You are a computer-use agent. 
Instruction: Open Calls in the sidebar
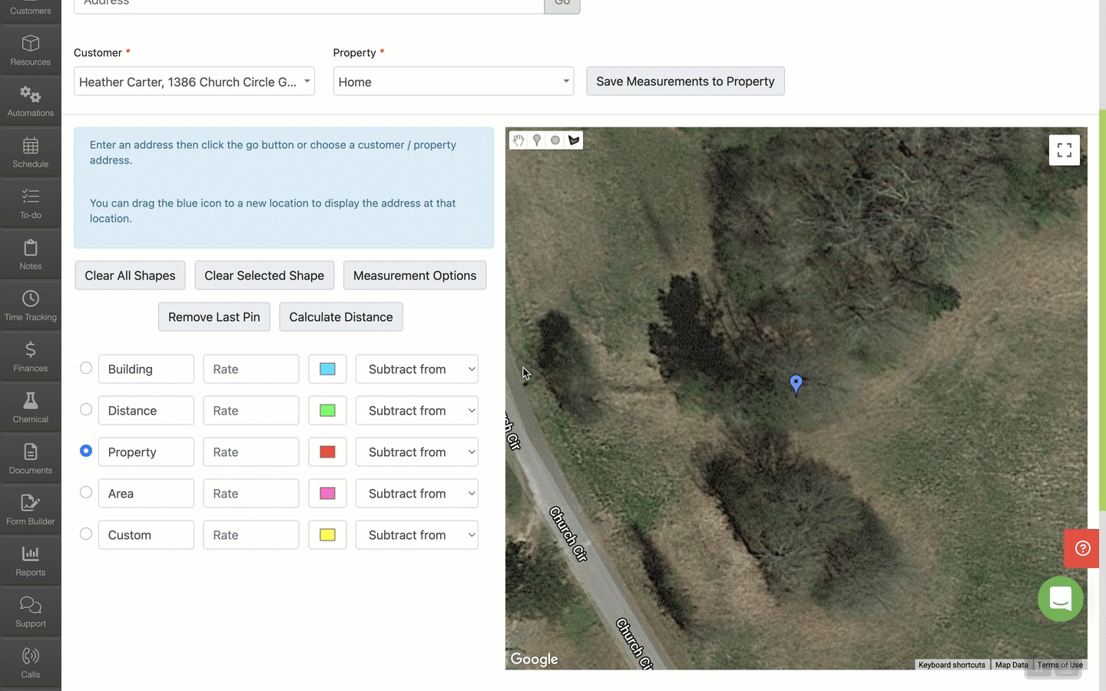coord(31,663)
